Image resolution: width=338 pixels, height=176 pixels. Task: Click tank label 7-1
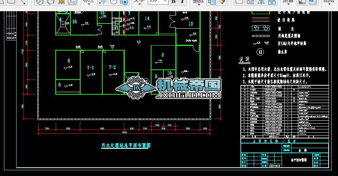(x=90, y=68)
